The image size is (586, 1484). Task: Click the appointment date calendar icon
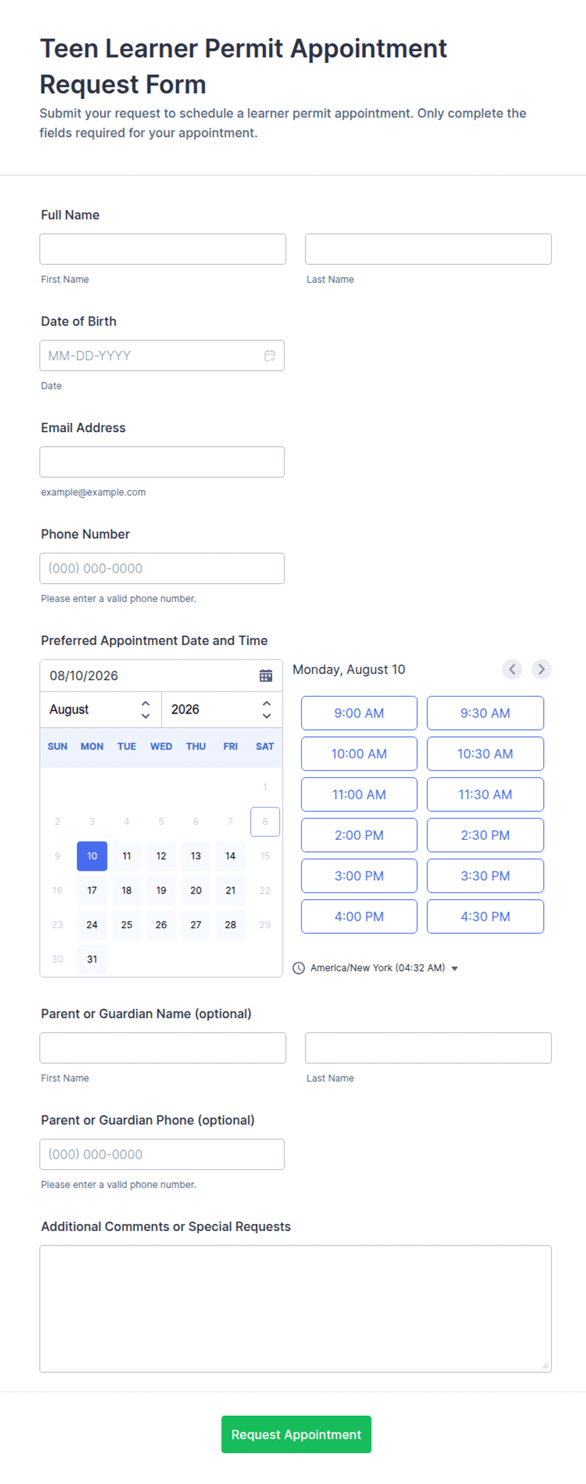tap(266, 676)
